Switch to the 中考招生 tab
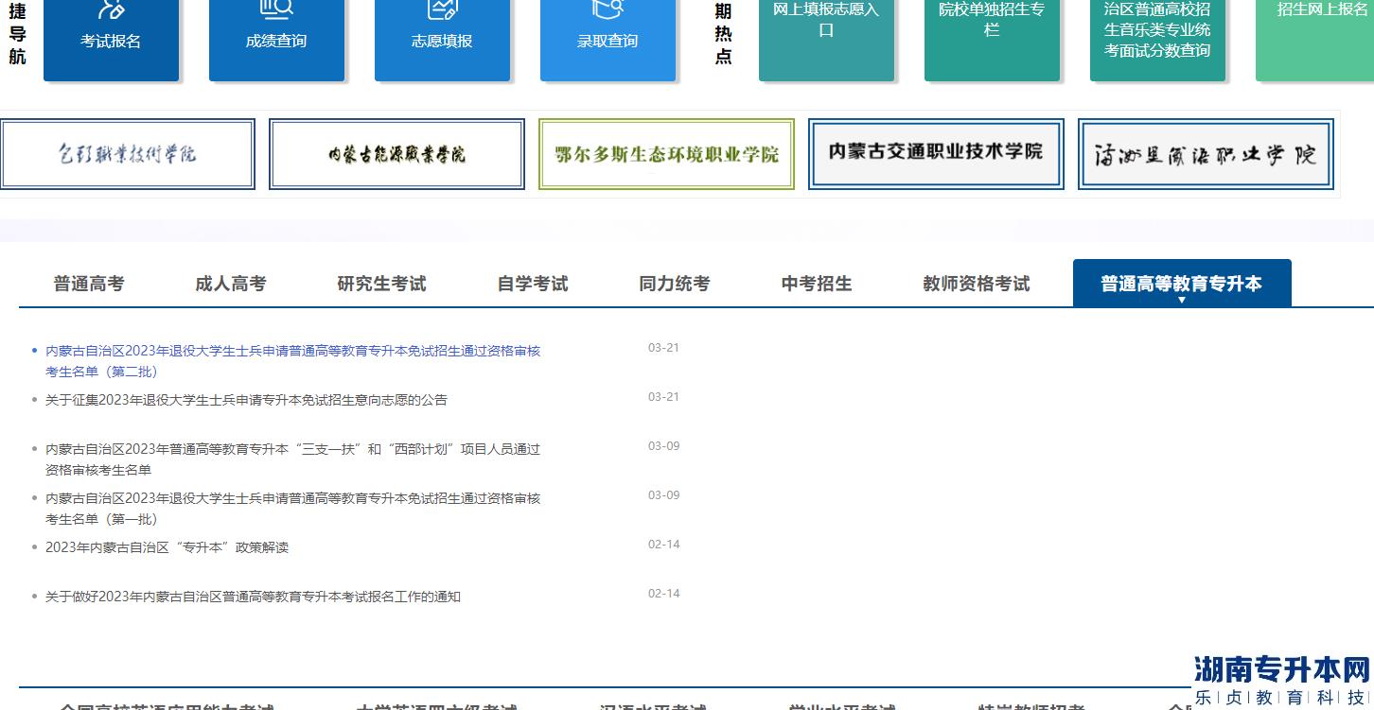Viewport: 1374px width, 710px height. click(817, 284)
